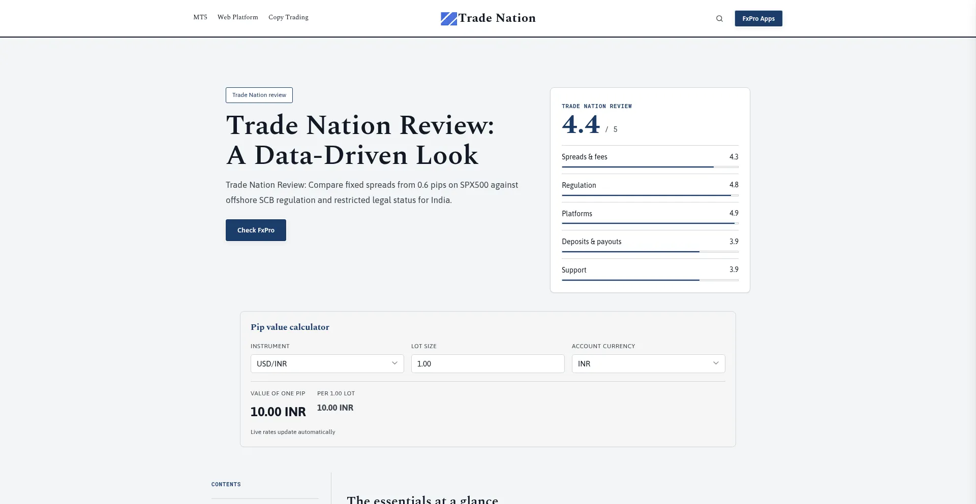Image resolution: width=976 pixels, height=504 pixels.
Task: Click the 'PER 1.00 LOT' label
Action: (336, 393)
